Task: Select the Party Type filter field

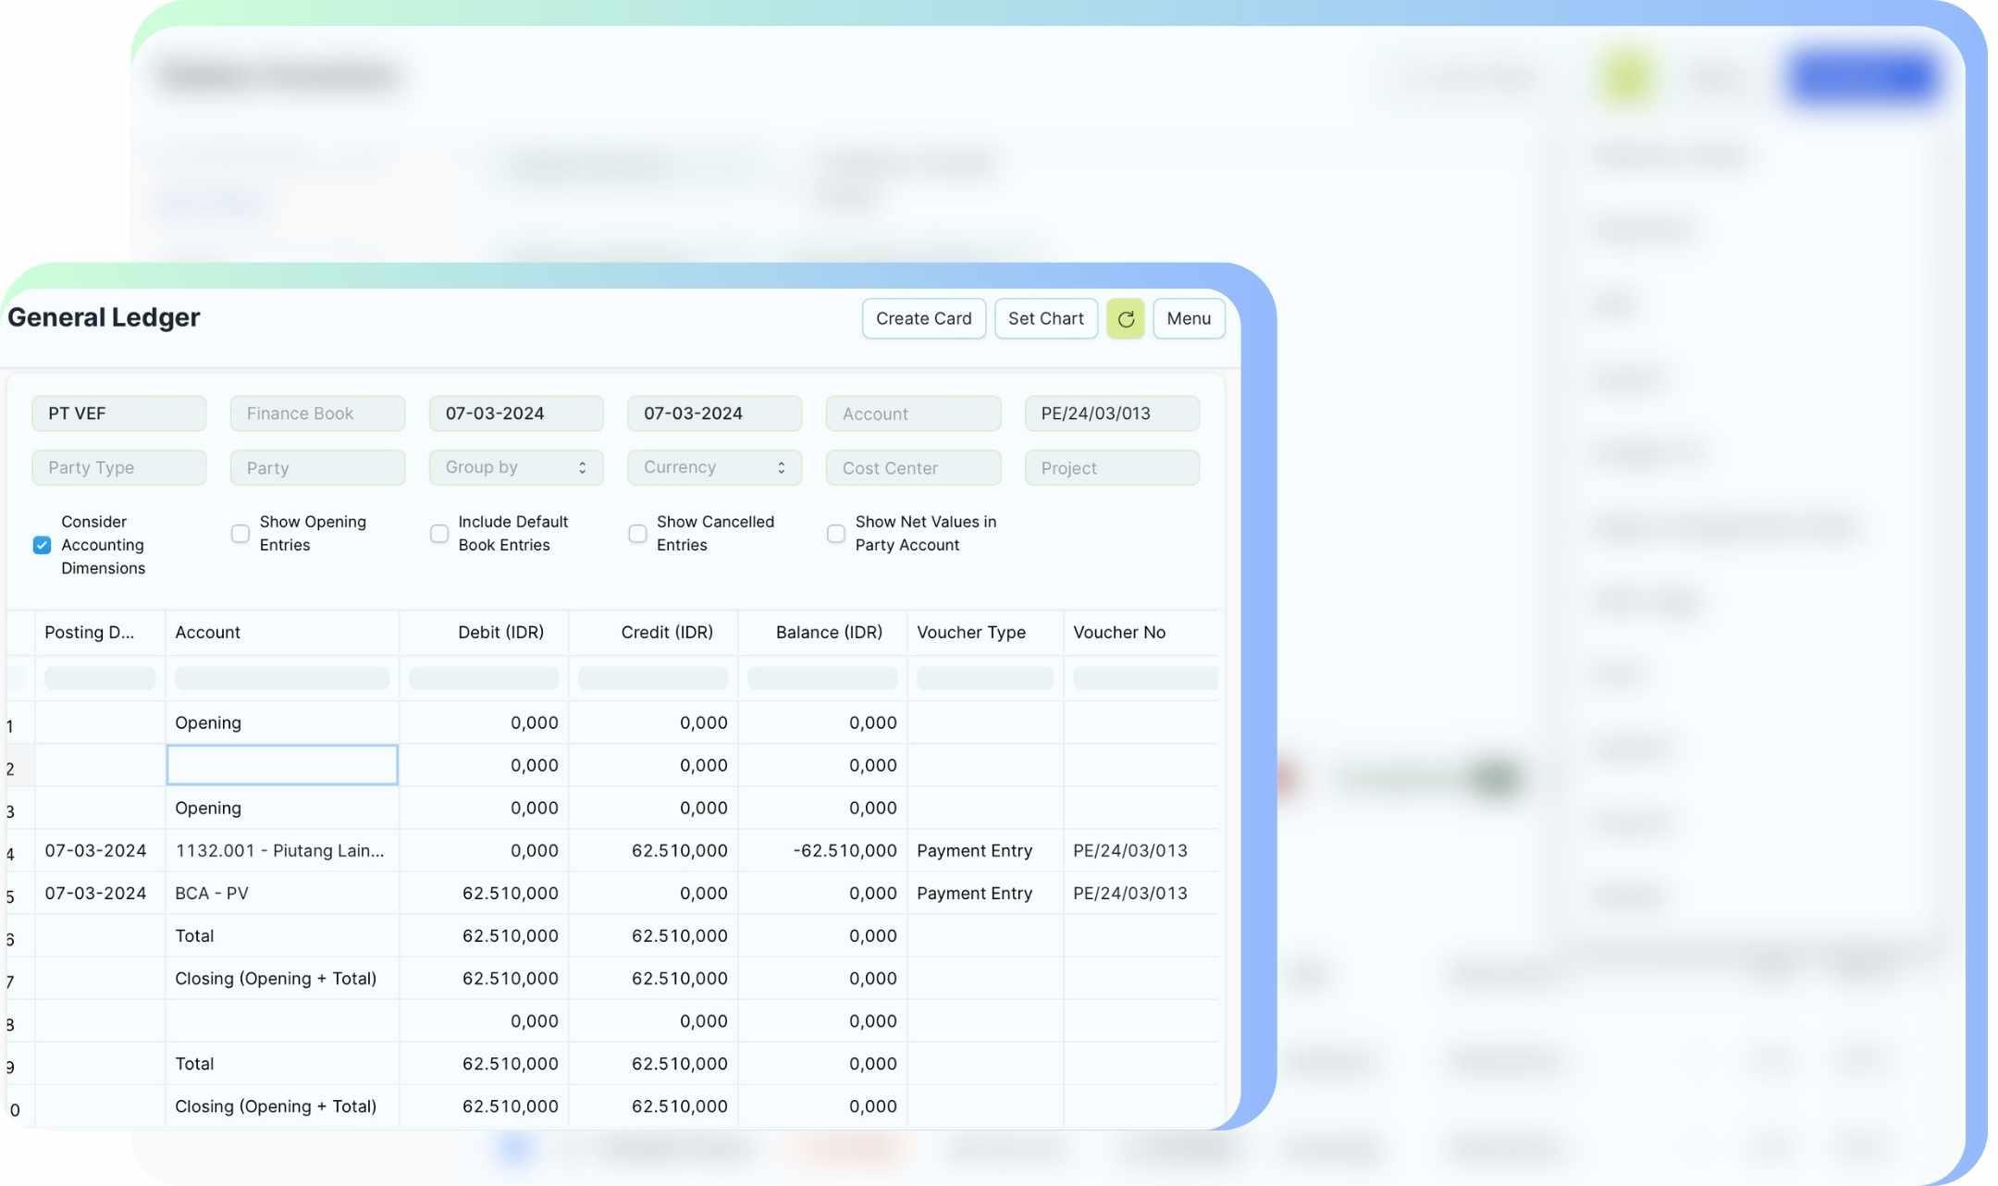Action: 118,467
